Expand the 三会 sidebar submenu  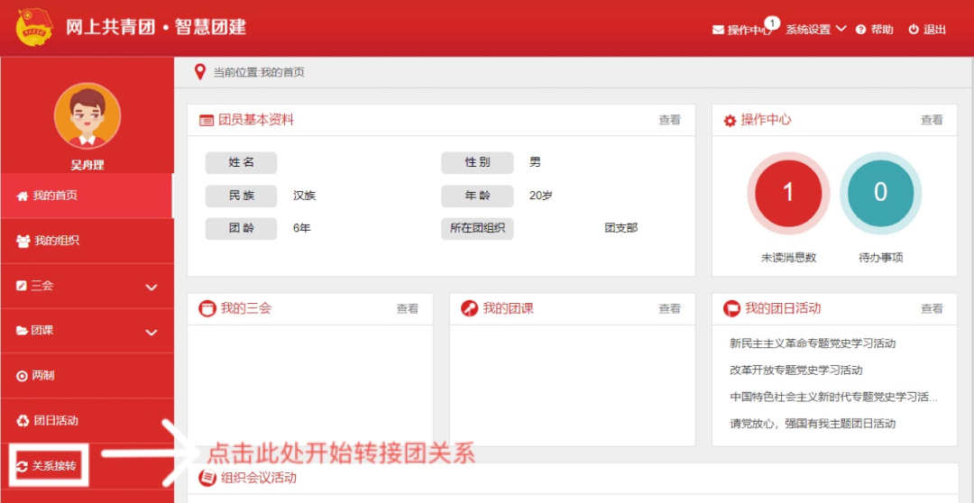151,287
